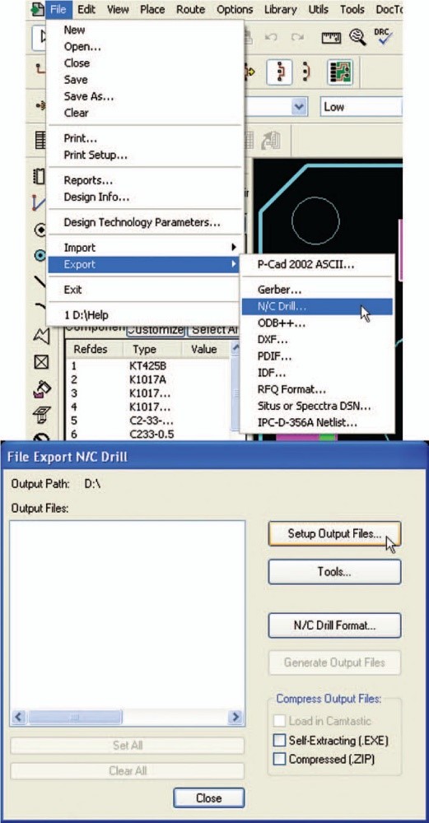This screenshot has height=823, width=429.
Task: Open the dropdown arrow beside Low field
Action: 299,106
